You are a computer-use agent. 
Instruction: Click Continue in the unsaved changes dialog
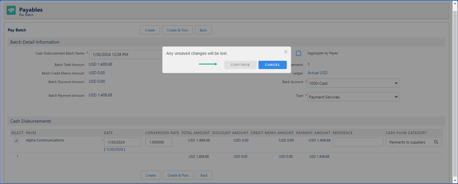tap(240, 65)
